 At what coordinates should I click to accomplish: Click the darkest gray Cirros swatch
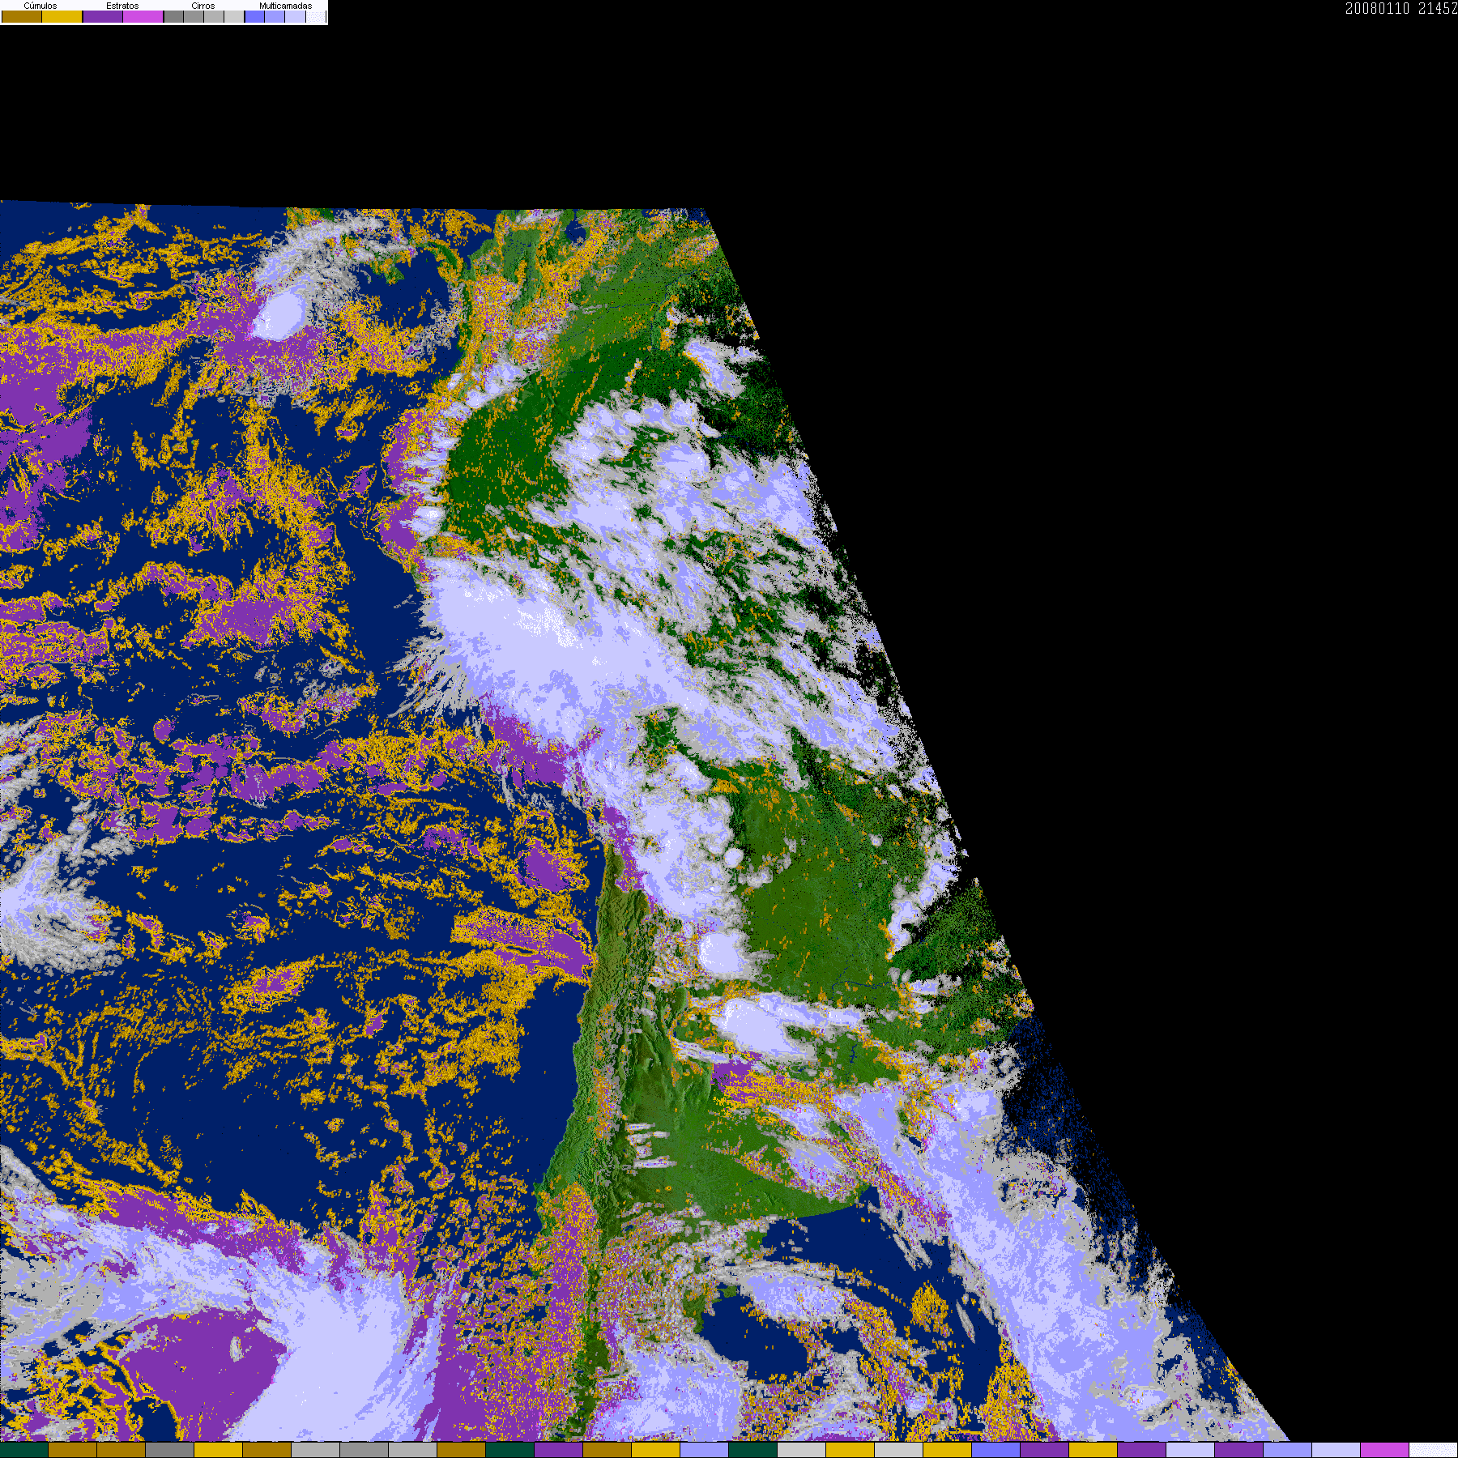pyautogui.click(x=173, y=17)
